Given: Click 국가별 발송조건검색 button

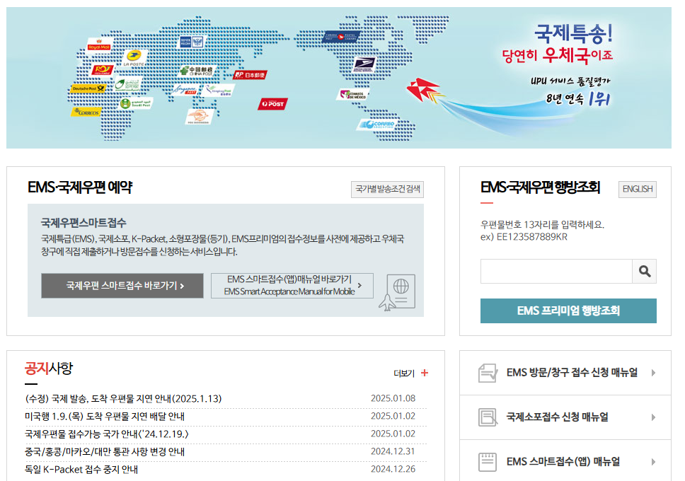Looking at the screenshot, I should coord(388,189).
